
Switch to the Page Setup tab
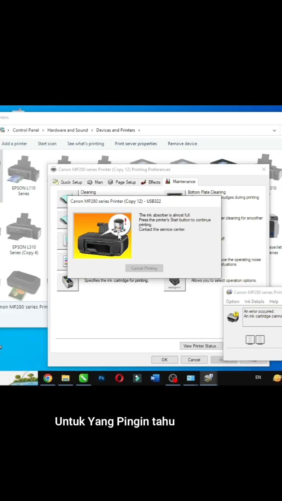pyautogui.click(x=122, y=182)
